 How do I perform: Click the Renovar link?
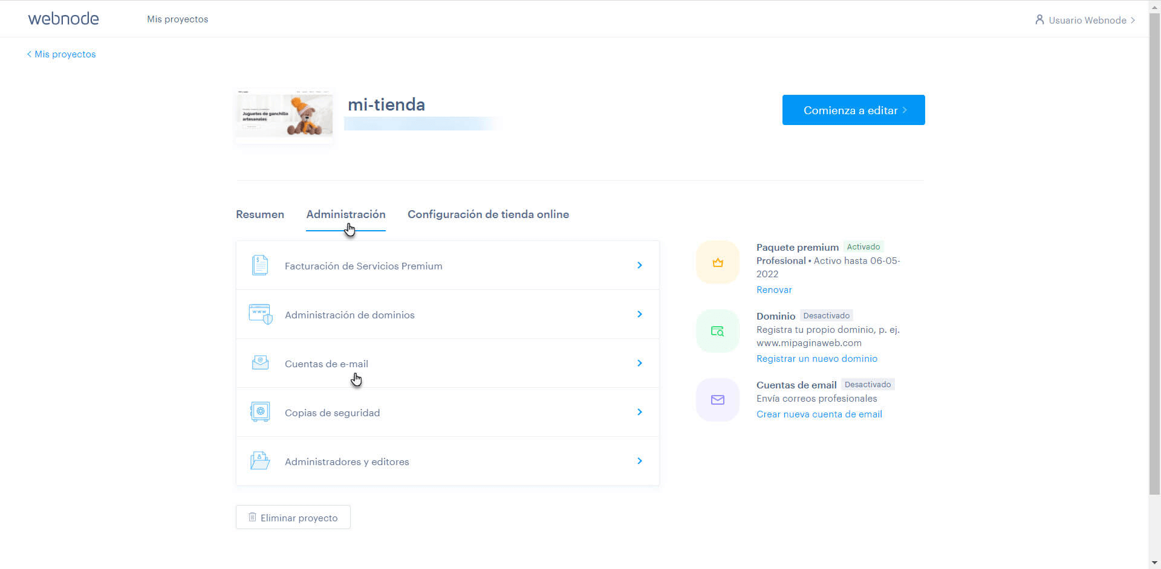point(774,289)
